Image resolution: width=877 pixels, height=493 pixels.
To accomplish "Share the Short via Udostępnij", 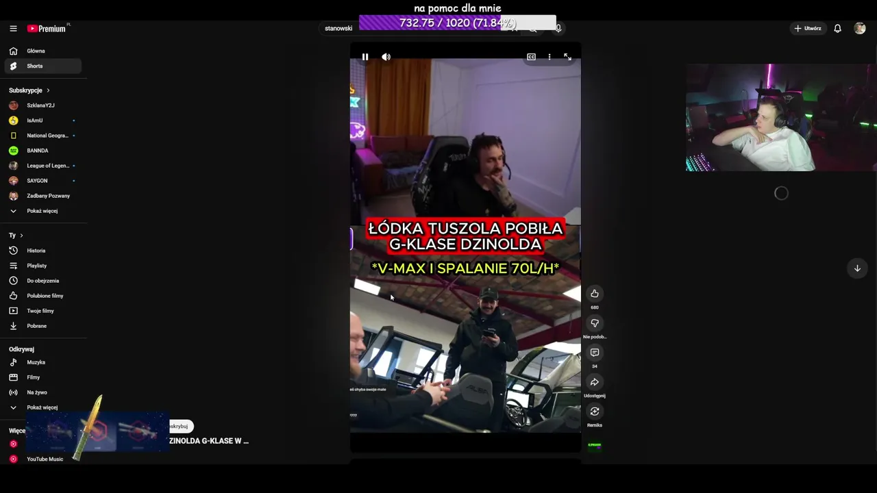I will [595, 382].
